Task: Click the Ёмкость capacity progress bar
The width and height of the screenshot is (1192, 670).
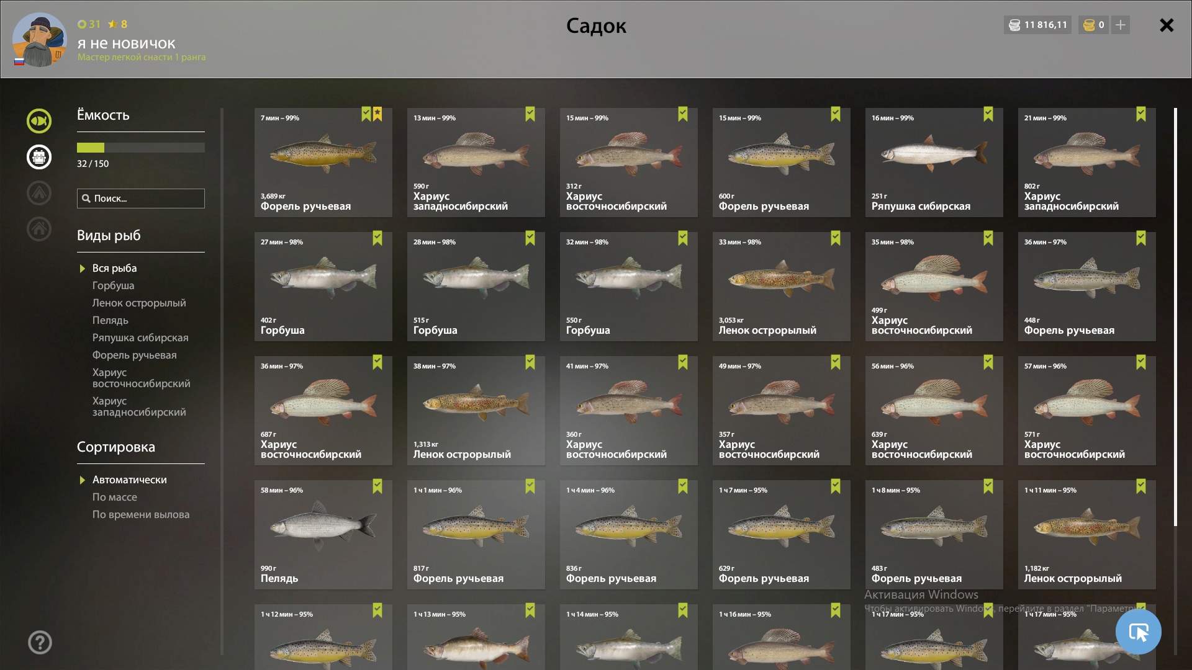Action: click(x=140, y=148)
